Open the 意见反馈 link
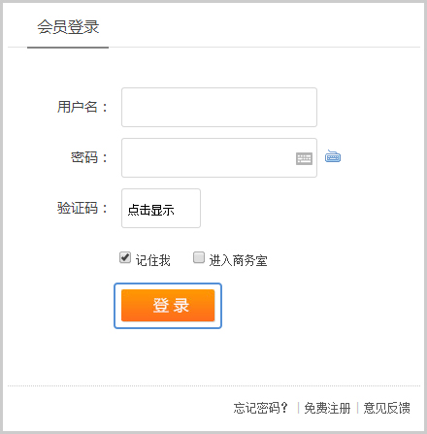 point(387,408)
